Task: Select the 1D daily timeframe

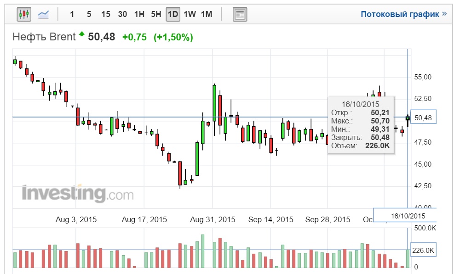Action: click(x=173, y=14)
